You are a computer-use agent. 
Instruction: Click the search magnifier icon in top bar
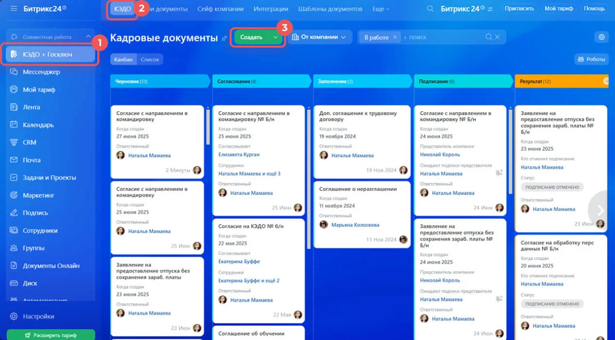(x=430, y=9)
